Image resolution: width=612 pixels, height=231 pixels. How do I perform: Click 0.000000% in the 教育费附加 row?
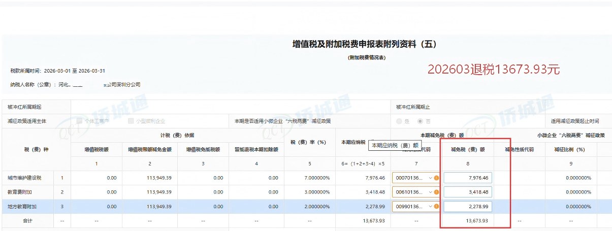(578, 192)
